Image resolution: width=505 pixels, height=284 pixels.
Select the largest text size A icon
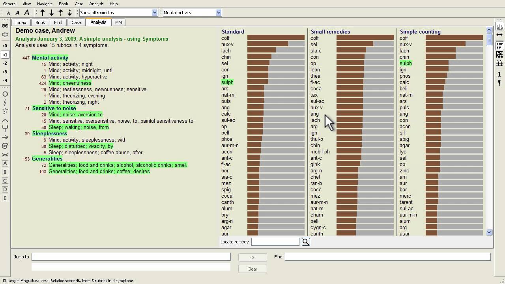point(26,13)
